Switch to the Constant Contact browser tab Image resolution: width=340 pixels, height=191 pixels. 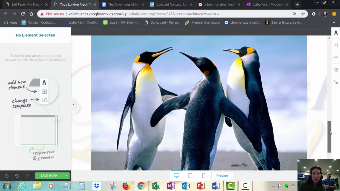171,5
